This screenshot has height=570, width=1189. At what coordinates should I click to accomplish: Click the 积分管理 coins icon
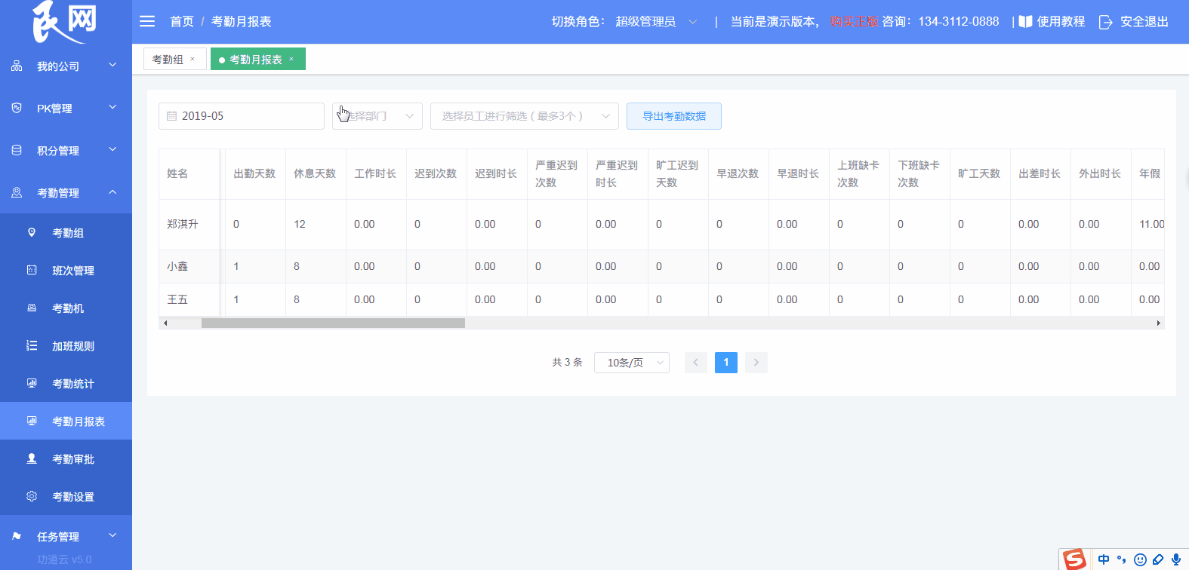17,150
